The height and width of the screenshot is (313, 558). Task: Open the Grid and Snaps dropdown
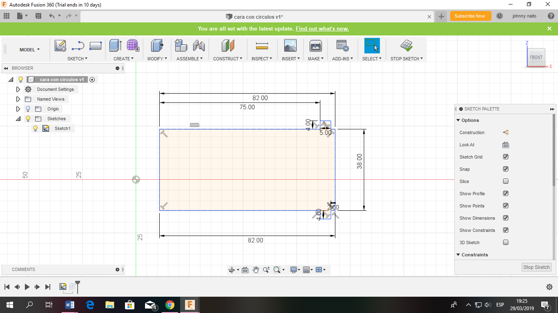coord(308,270)
